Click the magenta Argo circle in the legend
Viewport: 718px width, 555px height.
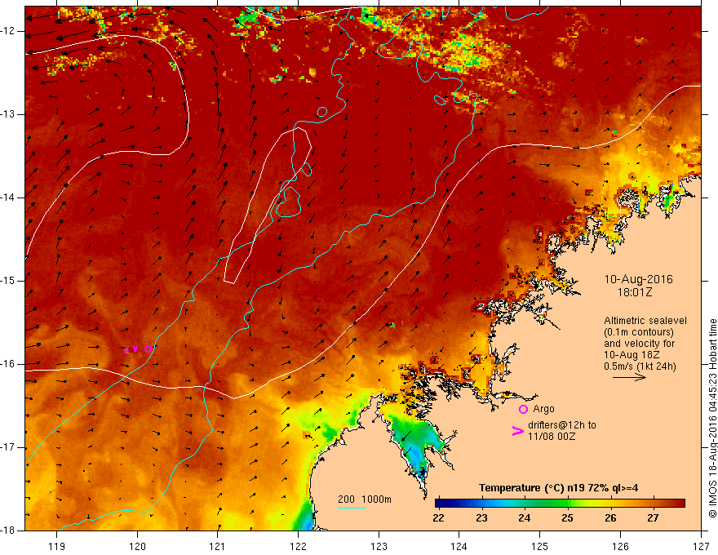pos(523,409)
